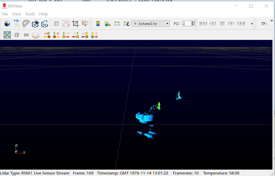Set view direction to +Y

click(x=66, y=35)
